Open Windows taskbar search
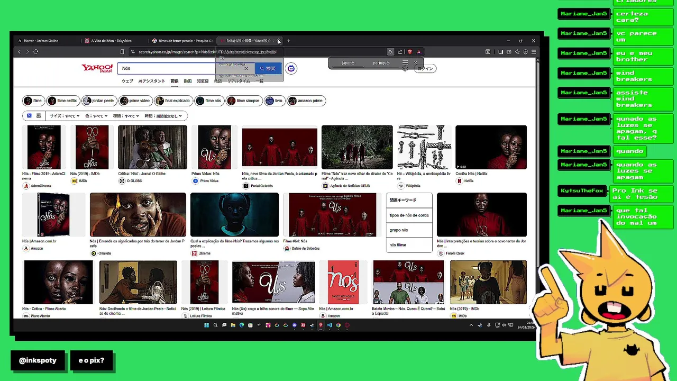The height and width of the screenshot is (381, 677). pyautogui.click(x=215, y=325)
